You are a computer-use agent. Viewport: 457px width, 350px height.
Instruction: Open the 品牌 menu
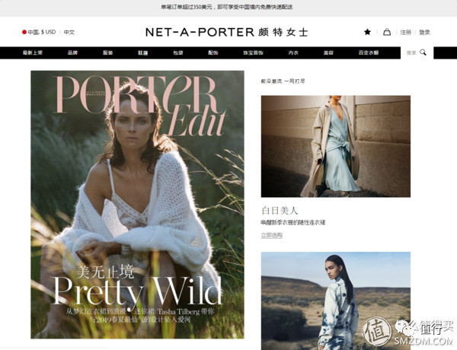[72, 52]
